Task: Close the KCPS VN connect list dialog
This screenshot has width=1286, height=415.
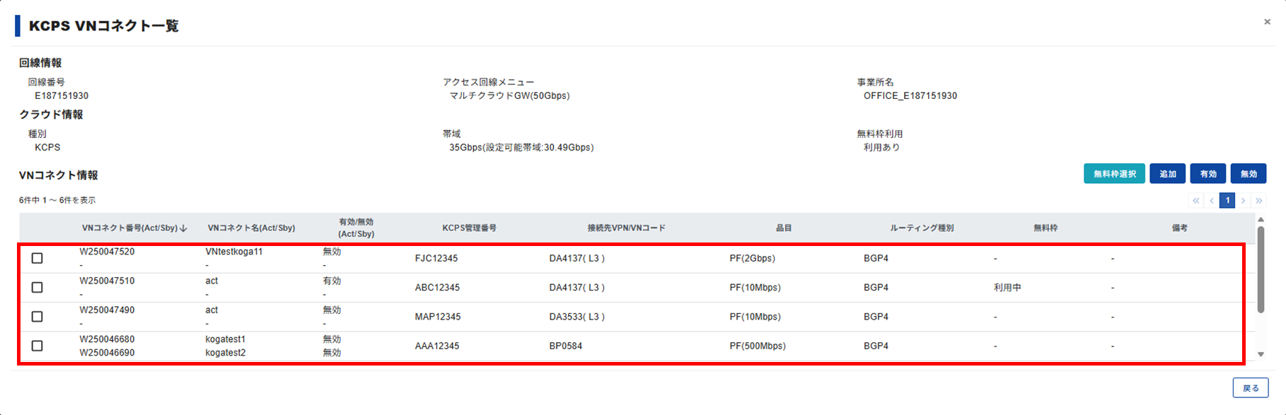Action: 1267,22
